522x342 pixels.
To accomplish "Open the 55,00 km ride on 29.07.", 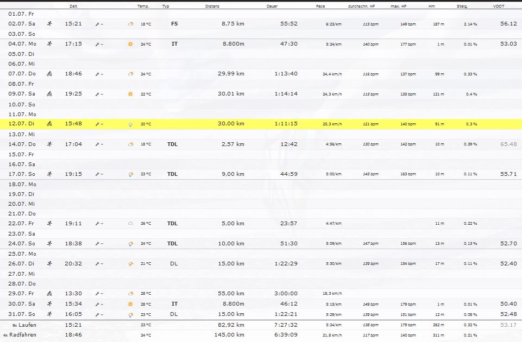I will (x=232, y=293).
